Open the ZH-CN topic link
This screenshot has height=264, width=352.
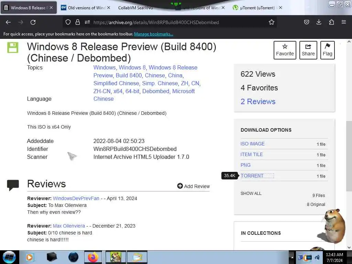[102, 91]
